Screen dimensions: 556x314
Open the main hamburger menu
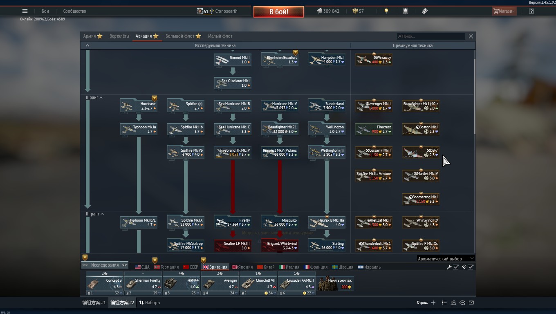pos(25,11)
